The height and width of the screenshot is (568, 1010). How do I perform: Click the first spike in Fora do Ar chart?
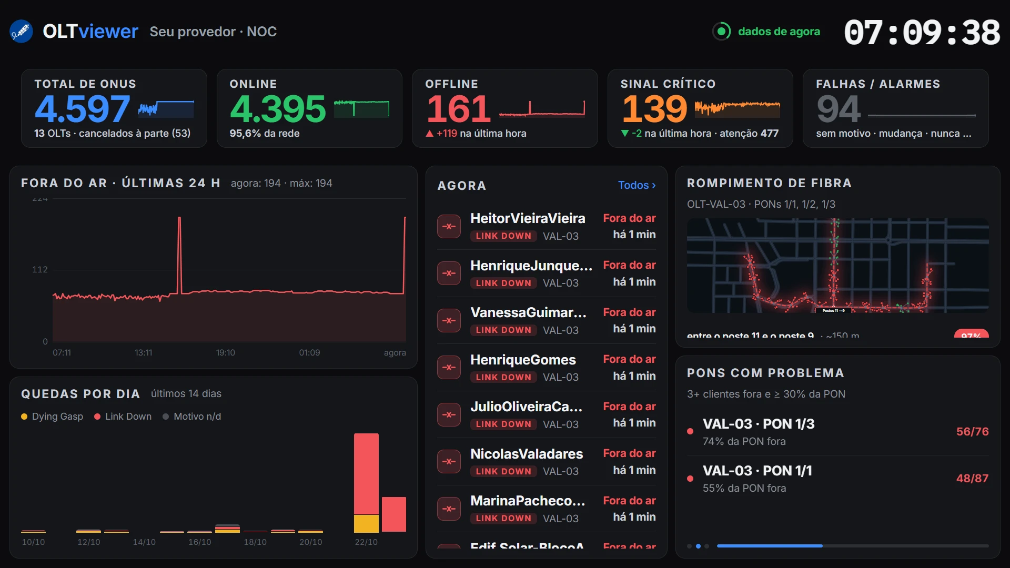pyautogui.click(x=179, y=255)
